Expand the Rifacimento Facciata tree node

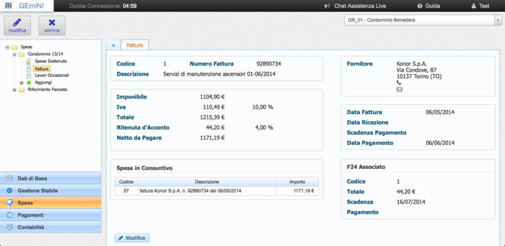point(15,90)
